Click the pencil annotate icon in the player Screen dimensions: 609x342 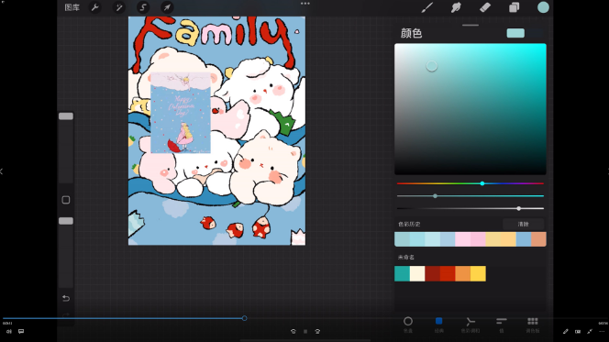tap(566, 332)
